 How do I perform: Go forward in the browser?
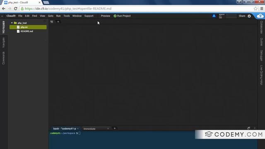[10, 9]
